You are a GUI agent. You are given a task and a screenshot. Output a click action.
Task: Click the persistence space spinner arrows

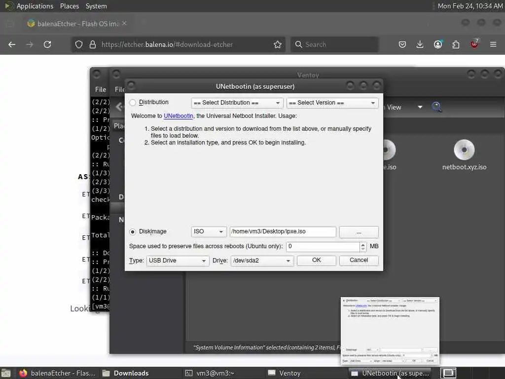(x=363, y=247)
